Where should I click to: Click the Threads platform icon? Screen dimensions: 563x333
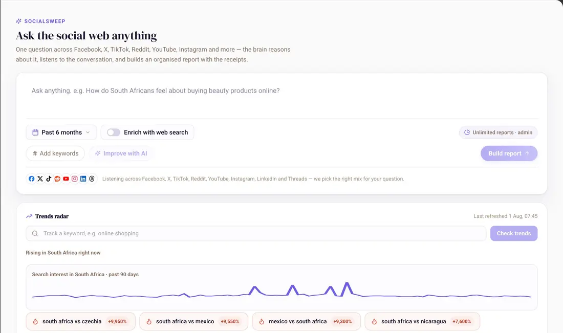[92, 179]
